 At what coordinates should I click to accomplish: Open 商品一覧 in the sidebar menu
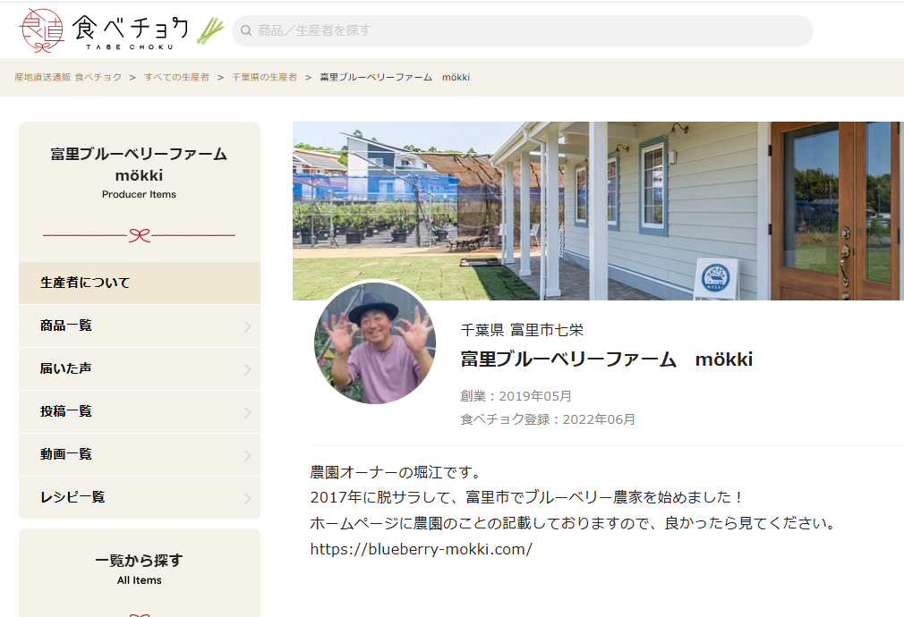pos(66,325)
